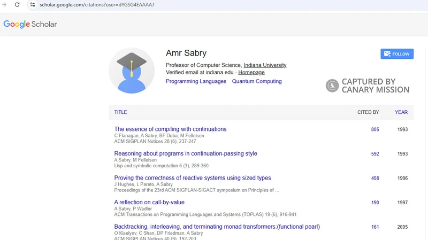Select the Quantum Computing interest tag
Image resolution: width=428 pixels, height=240 pixels.
coord(257,82)
